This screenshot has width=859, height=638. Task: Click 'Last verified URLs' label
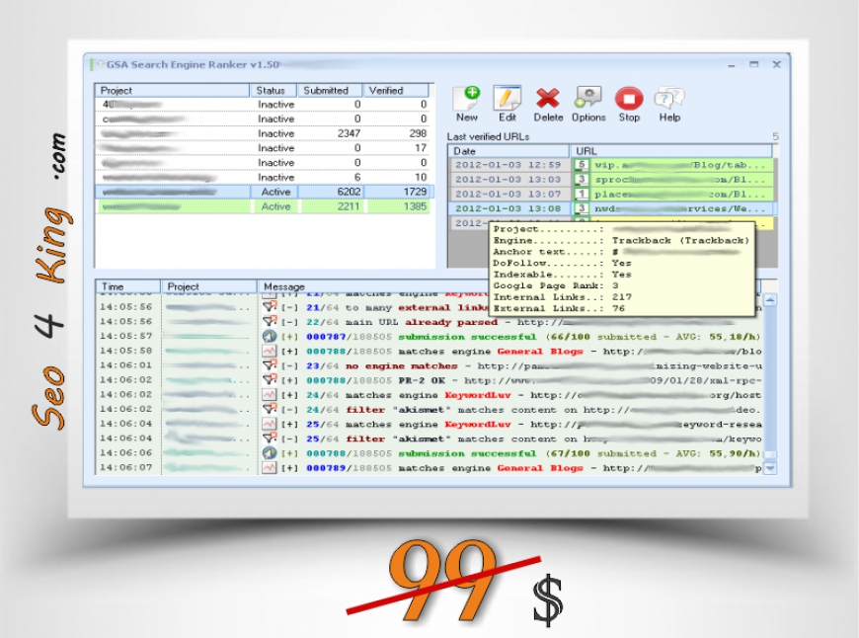[x=488, y=136]
